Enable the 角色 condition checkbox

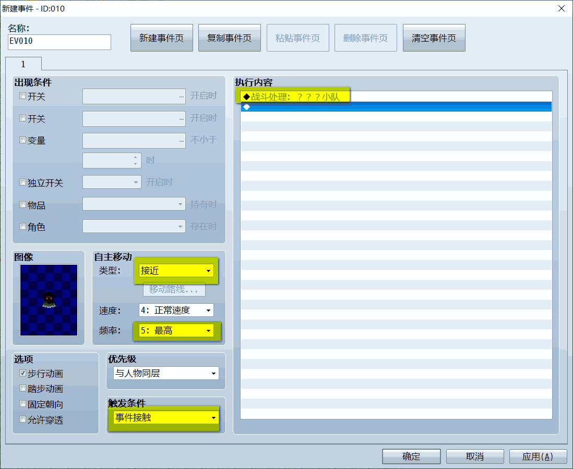22,226
